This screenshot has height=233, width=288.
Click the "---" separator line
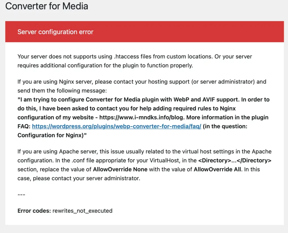[21, 194]
